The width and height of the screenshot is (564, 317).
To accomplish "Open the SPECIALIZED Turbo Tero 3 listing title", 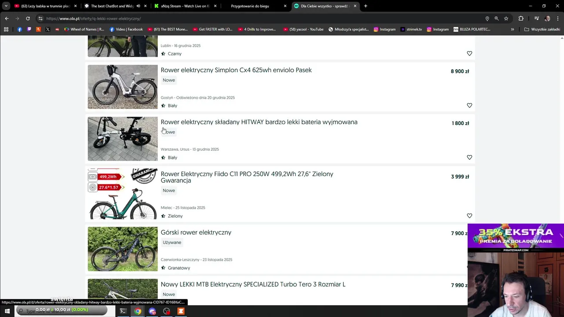I will [253, 284].
